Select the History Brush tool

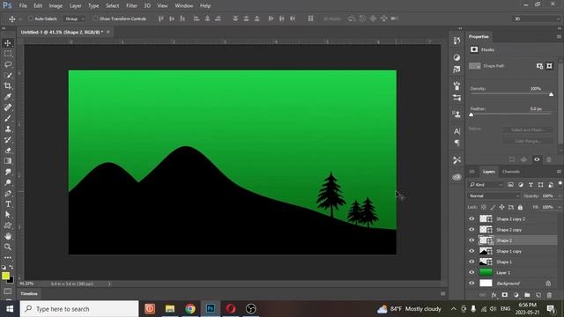click(x=8, y=139)
